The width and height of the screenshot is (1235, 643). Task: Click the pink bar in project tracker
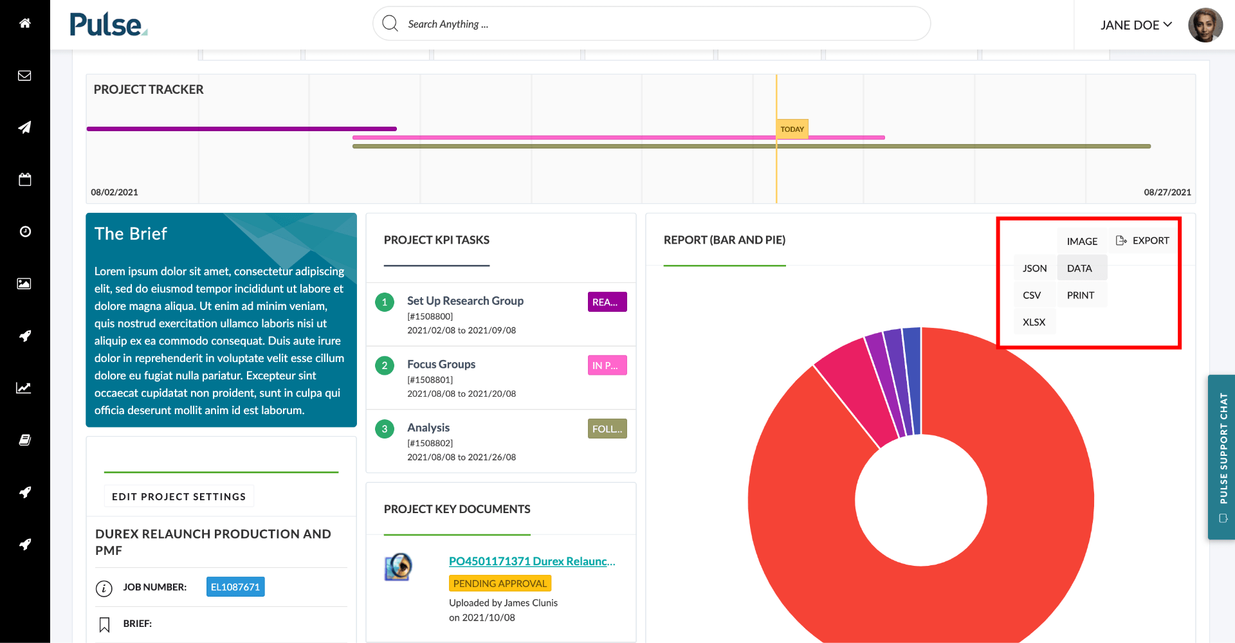[619, 138]
